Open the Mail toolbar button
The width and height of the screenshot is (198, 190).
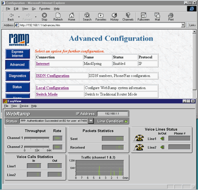pos(157,17)
